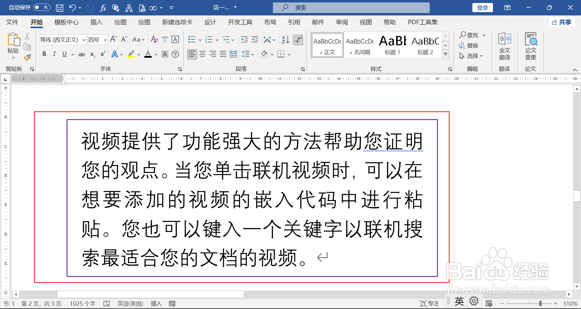Open the Change Case Aa dropdown

pos(139,39)
